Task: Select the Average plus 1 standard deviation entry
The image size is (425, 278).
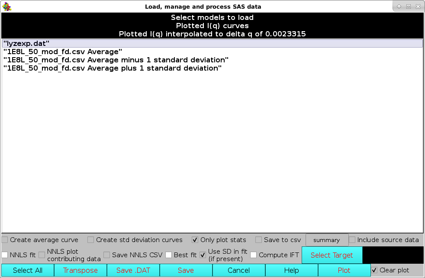Action: tap(113, 68)
